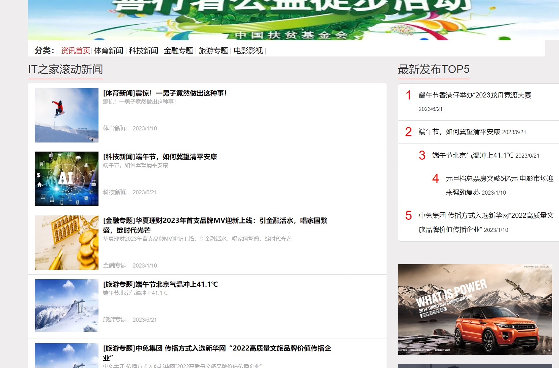
Task: Go to 体育新闻 category
Action: [109, 51]
